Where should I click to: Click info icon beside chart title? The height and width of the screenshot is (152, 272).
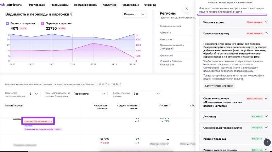coord(71,14)
